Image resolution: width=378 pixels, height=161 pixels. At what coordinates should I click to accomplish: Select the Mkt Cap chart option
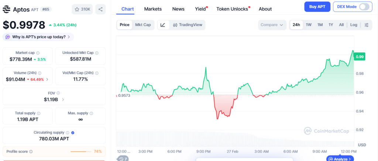[x=143, y=25]
